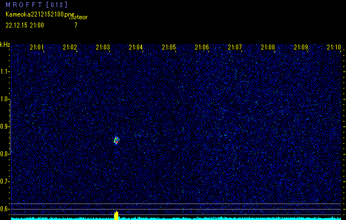Click the 21:10 time axis label

pyautogui.click(x=334, y=47)
